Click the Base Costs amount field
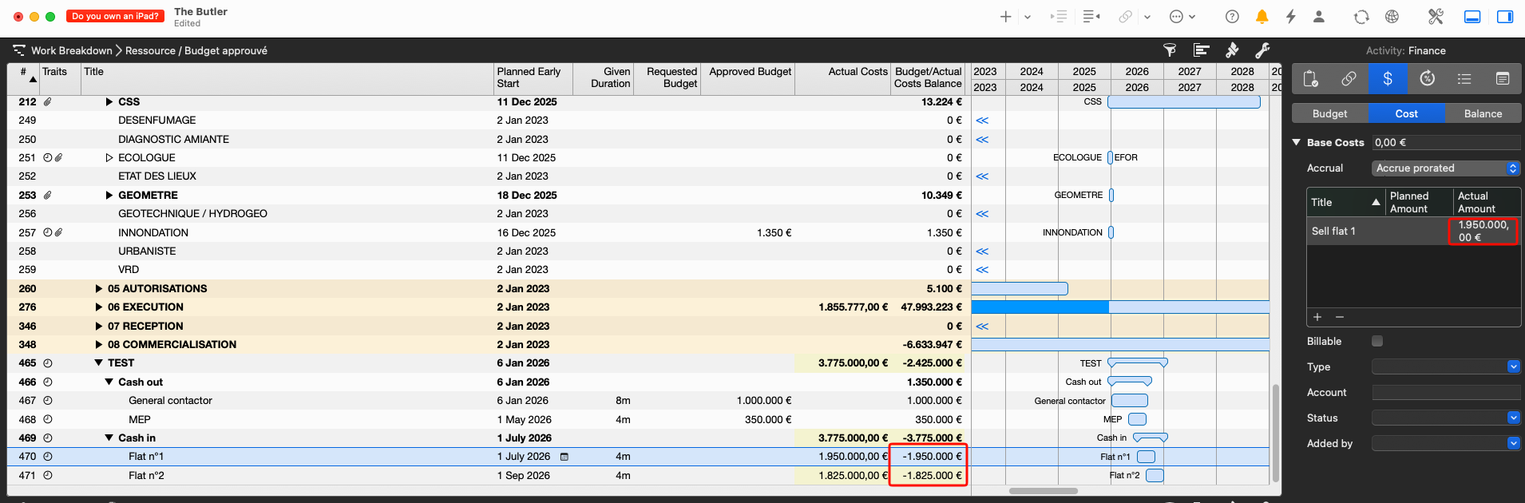The height and width of the screenshot is (503, 1525). 1445,143
